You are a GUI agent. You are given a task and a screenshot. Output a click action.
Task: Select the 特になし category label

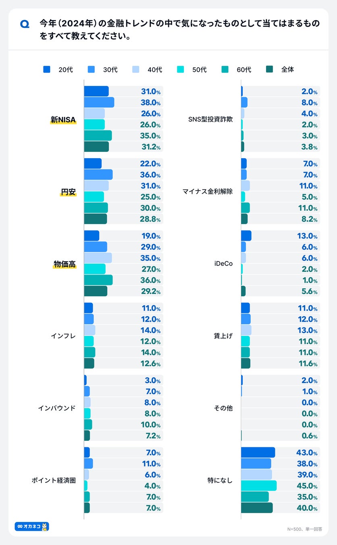click(220, 480)
